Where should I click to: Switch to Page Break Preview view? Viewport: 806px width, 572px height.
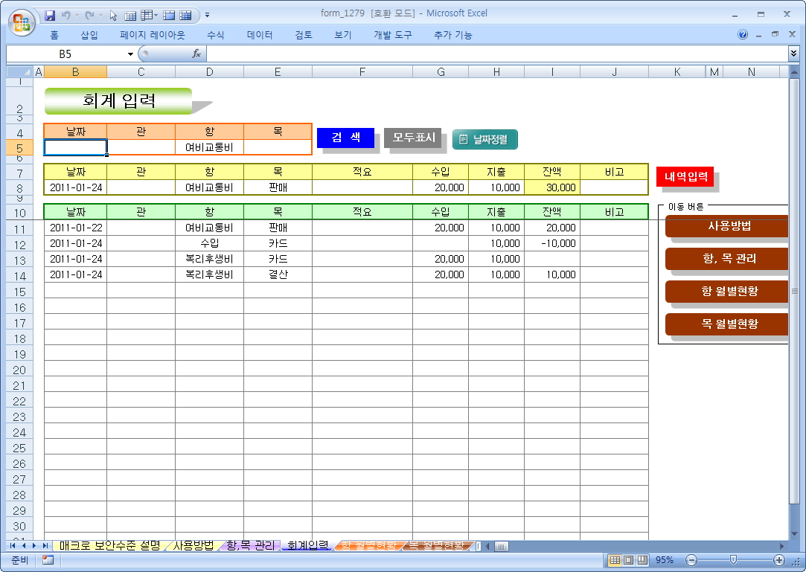coord(642,560)
